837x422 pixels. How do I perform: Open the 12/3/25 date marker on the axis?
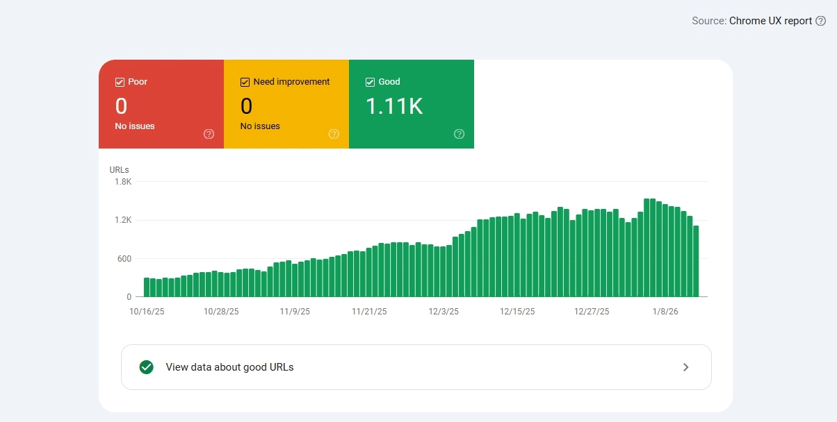click(x=443, y=311)
